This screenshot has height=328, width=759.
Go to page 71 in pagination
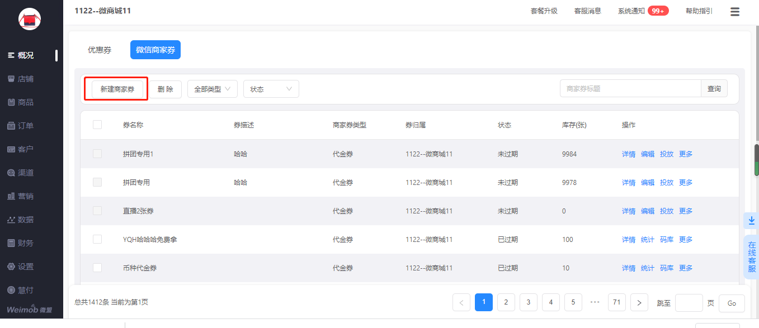click(x=617, y=302)
